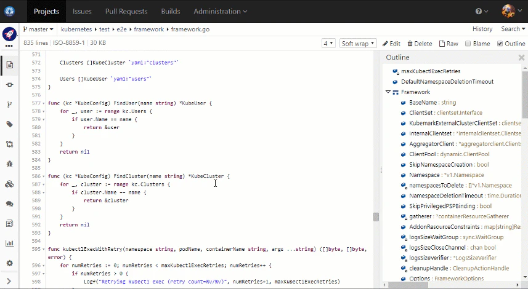Click the struct icon beside Framework
This screenshot has width=528, height=289.
pos(396,92)
